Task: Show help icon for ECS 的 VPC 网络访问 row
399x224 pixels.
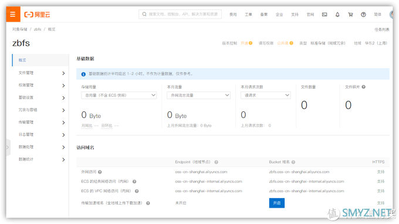Action: [137, 191]
